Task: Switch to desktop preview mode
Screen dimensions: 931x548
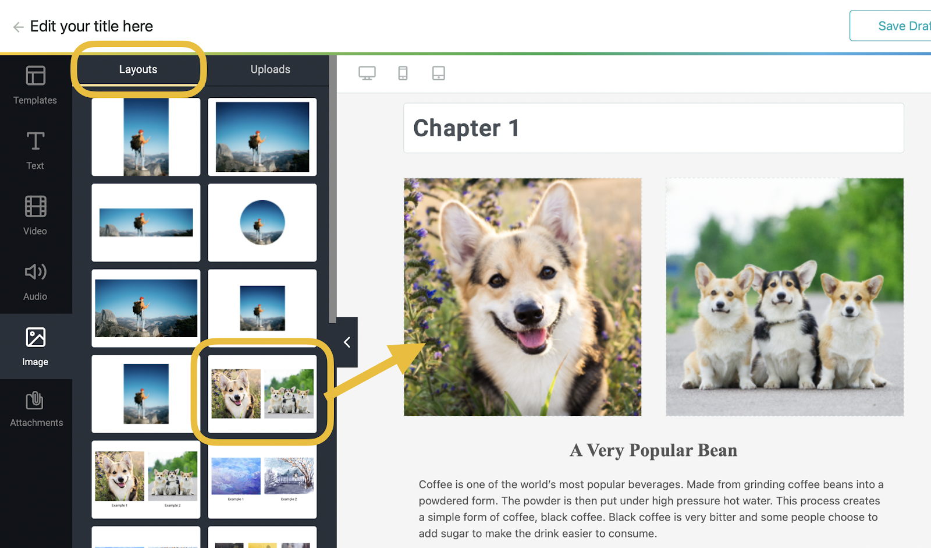Action: [367, 73]
